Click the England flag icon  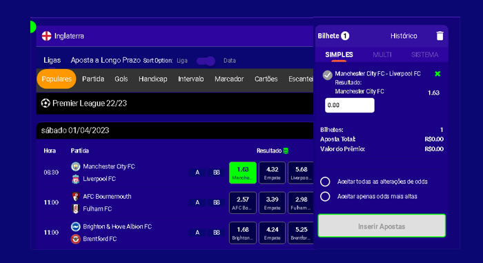tap(46, 36)
